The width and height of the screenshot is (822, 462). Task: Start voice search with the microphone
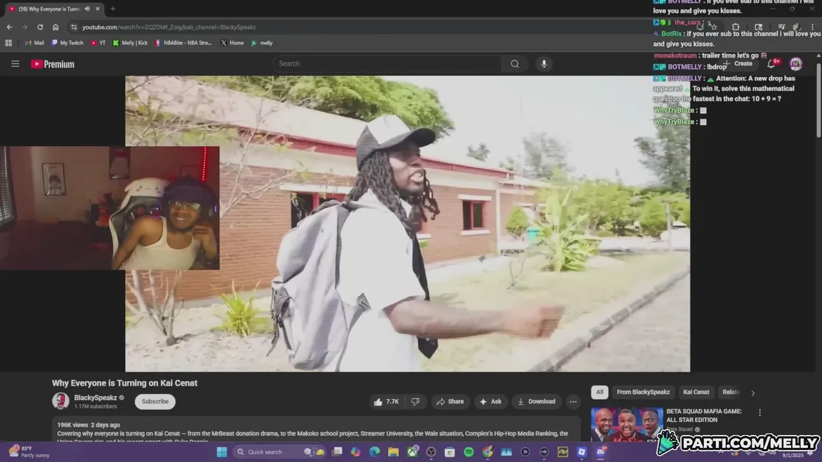tap(544, 64)
